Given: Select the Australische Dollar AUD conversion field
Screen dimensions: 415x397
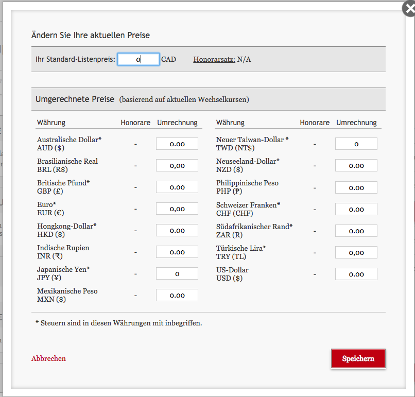Looking at the screenshot, I should (x=177, y=144).
